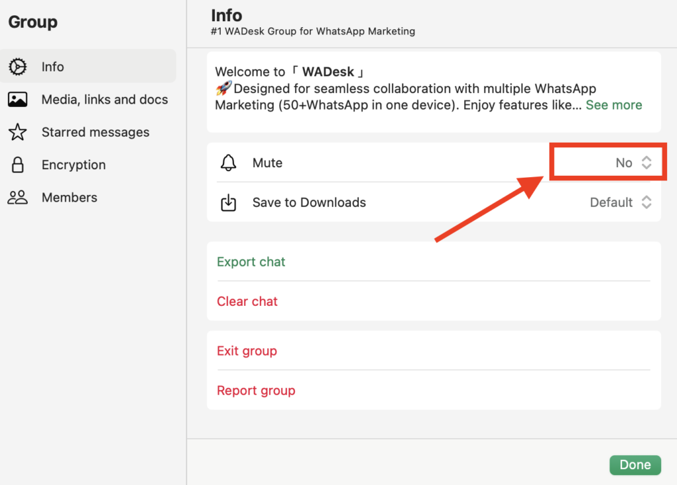Click the Save to Downloads label
The width and height of the screenshot is (677, 485).
tap(309, 202)
